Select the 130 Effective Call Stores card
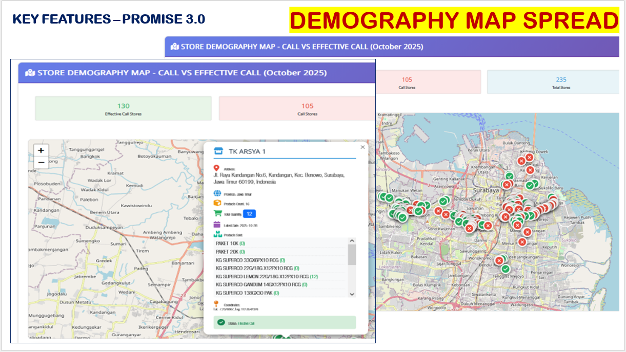 123,108
